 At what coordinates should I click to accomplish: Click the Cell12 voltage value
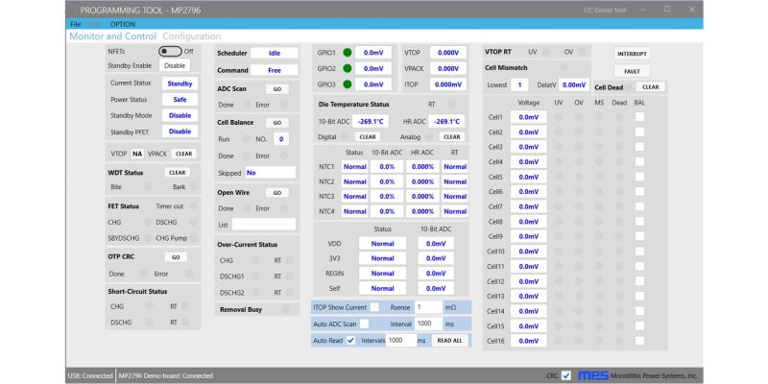coord(529,281)
